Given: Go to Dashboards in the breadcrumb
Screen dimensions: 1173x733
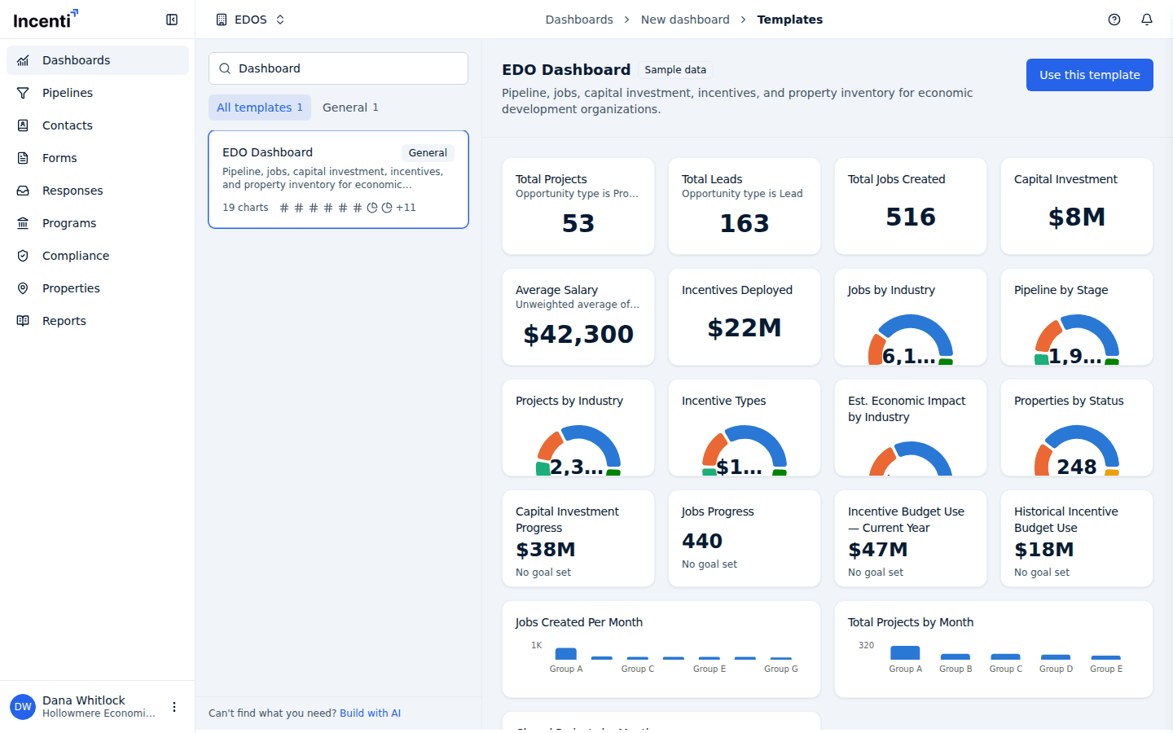Looking at the screenshot, I should point(579,20).
